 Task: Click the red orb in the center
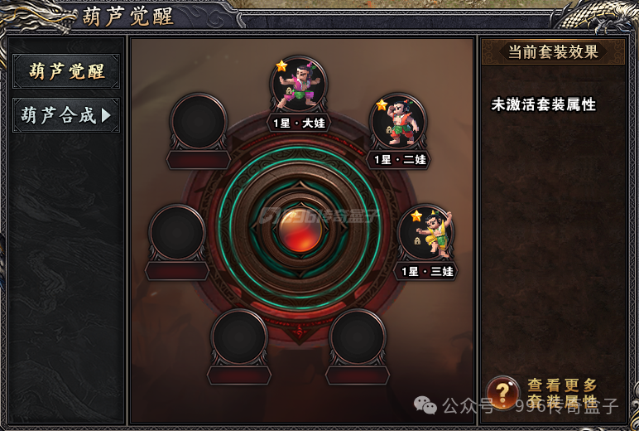click(x=300, y=230)
